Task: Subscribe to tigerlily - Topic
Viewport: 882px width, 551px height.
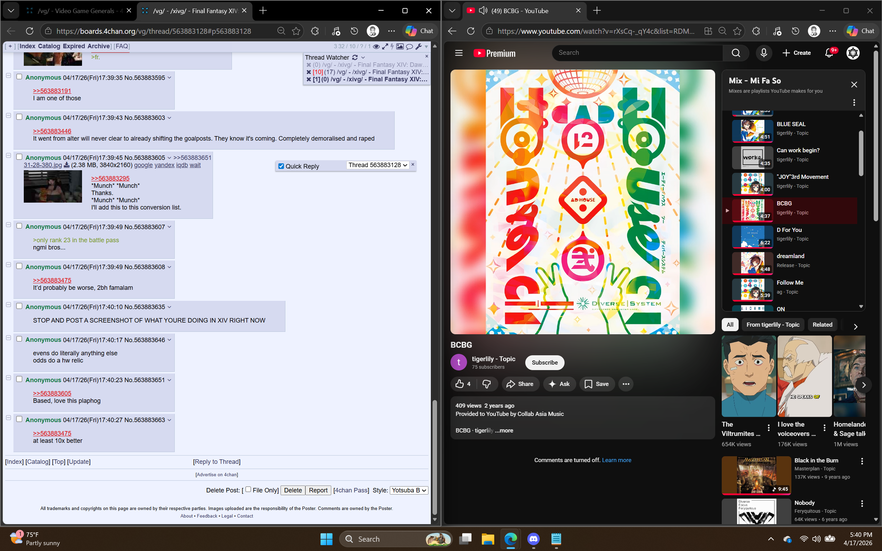Action: pyautogui.click(x=544, y=362)
